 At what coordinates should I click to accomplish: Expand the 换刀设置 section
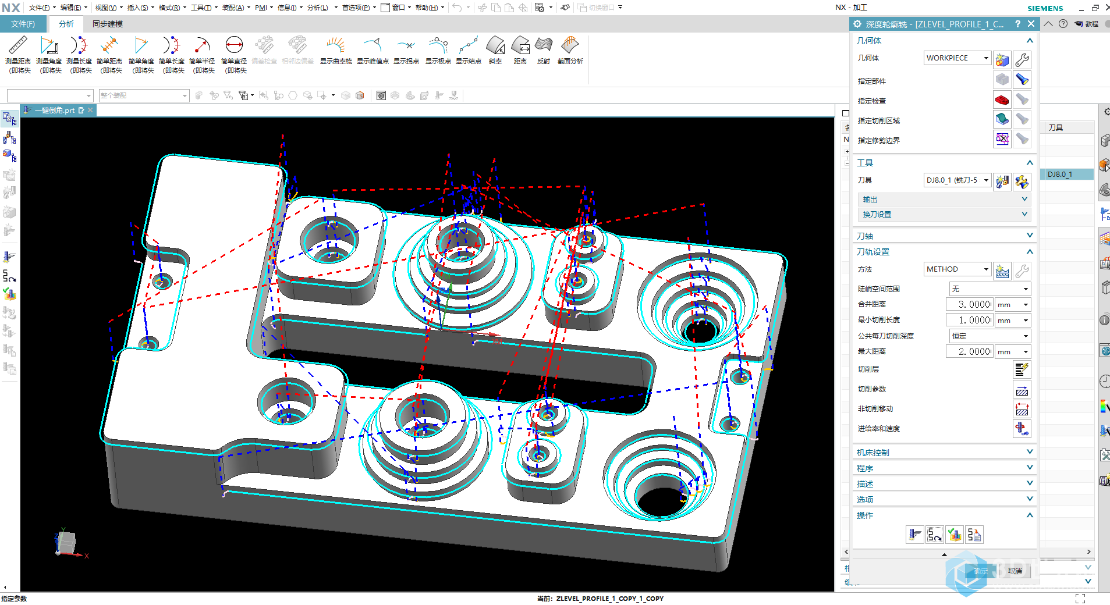click(944, 214)
